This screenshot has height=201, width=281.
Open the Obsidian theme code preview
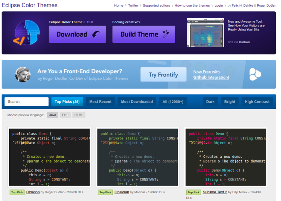pyautogui.click(x=138, y=157)
